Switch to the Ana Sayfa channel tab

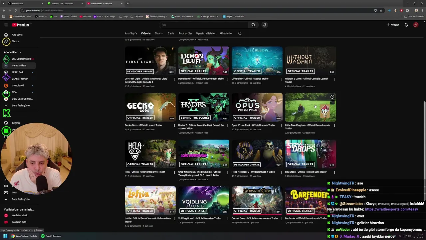pos(131,33)
